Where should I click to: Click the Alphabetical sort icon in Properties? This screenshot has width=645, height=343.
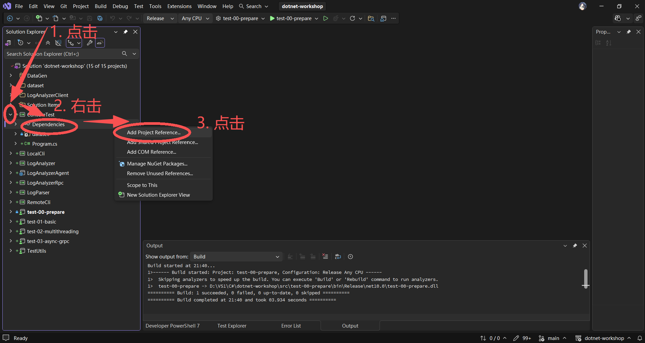(x=609, y=43)
